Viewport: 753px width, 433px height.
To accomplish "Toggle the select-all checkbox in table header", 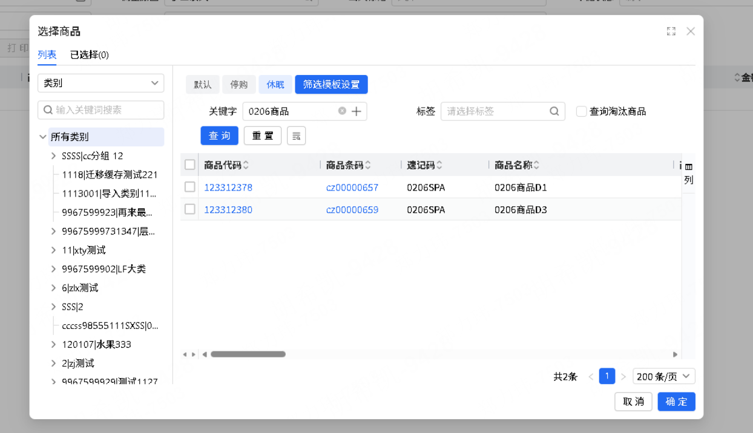I will pyautogui.click(x=190, y=164).
